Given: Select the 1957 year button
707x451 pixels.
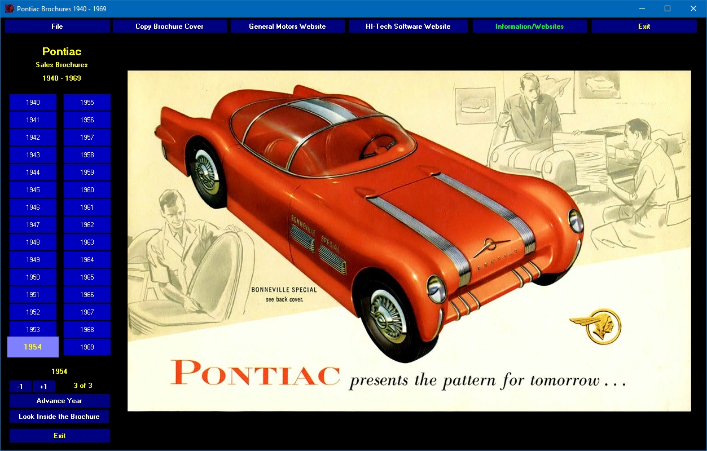Looking at the screenshot, I should (87, 138).
